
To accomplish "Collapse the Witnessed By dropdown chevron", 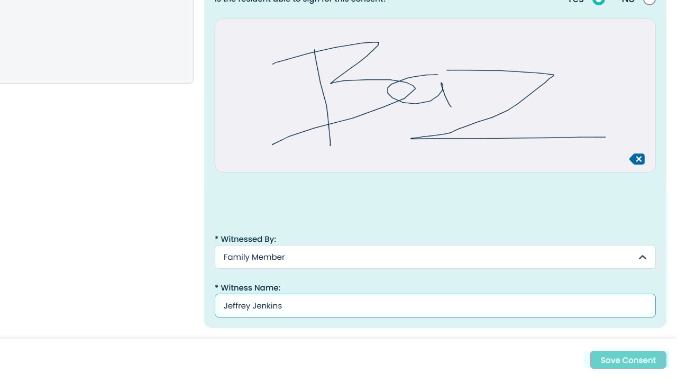I will point(643,257).
